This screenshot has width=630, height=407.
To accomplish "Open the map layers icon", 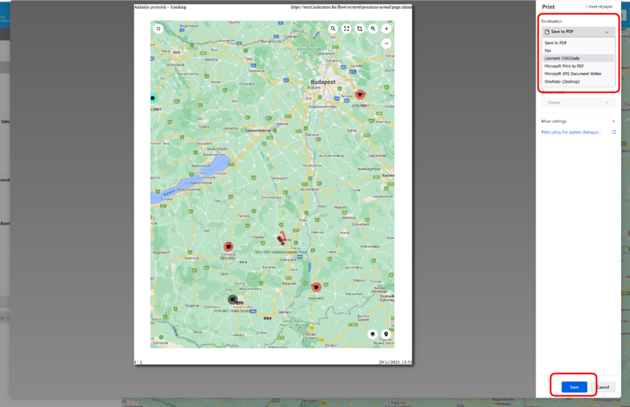I will point(372,334).
